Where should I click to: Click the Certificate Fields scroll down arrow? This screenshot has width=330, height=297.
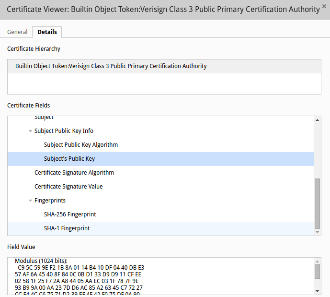(318, 232)
